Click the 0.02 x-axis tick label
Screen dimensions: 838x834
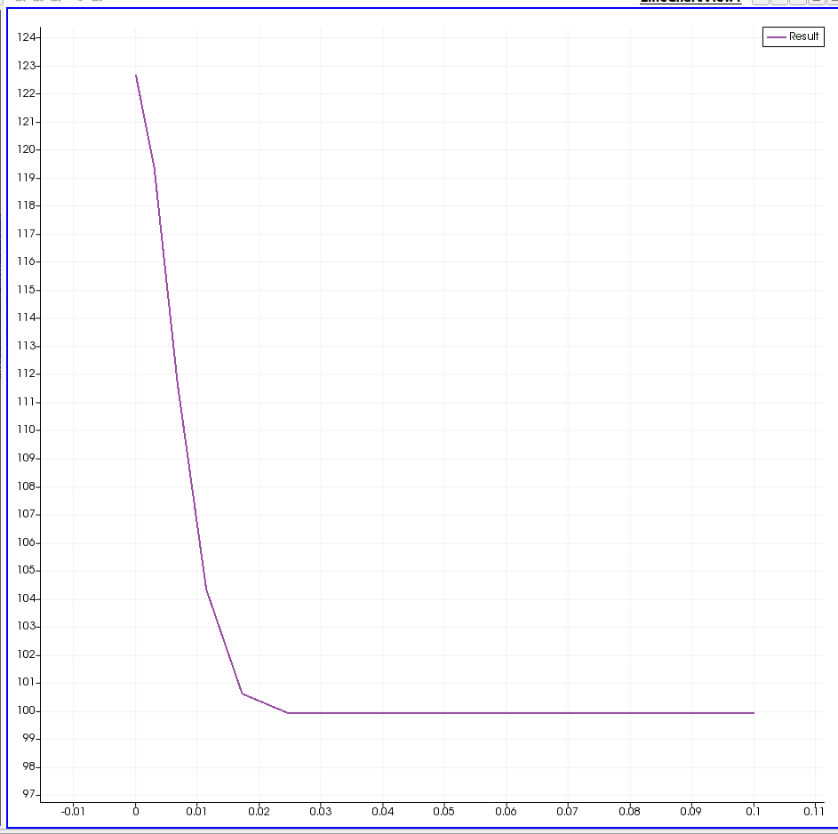coord(259,812)
